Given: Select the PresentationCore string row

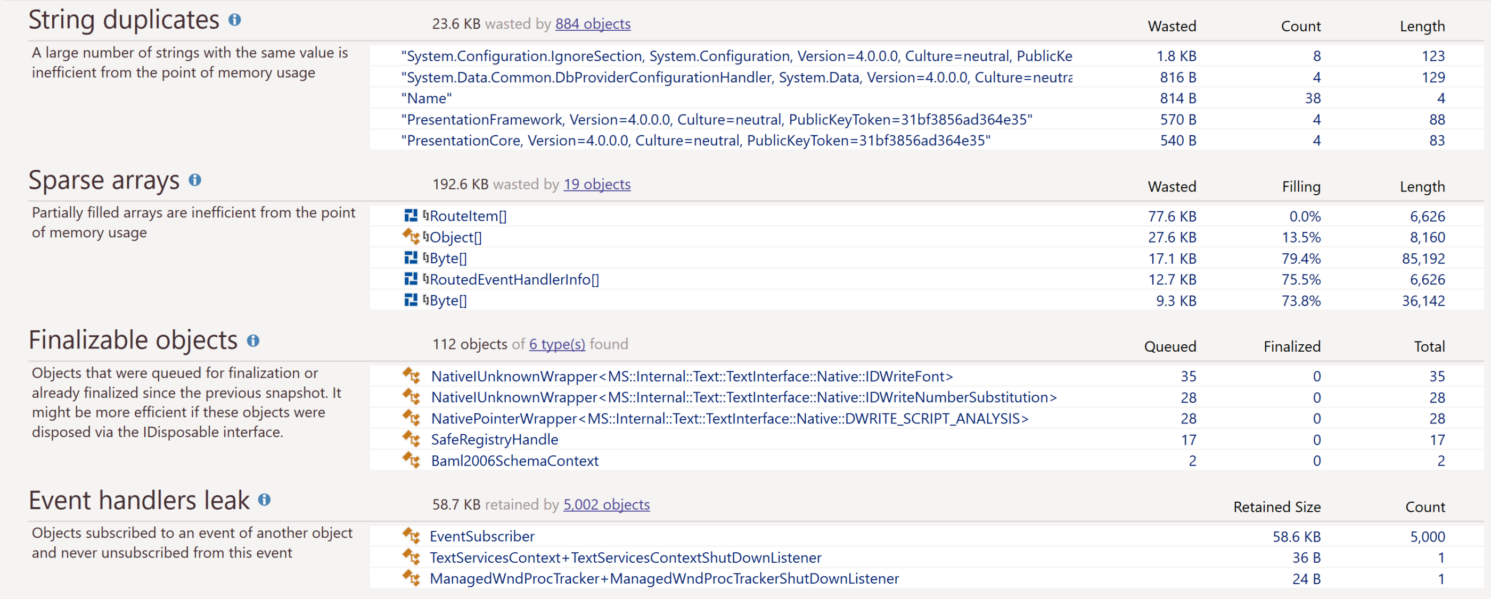Looking at the screenshot, I should 926,140.
